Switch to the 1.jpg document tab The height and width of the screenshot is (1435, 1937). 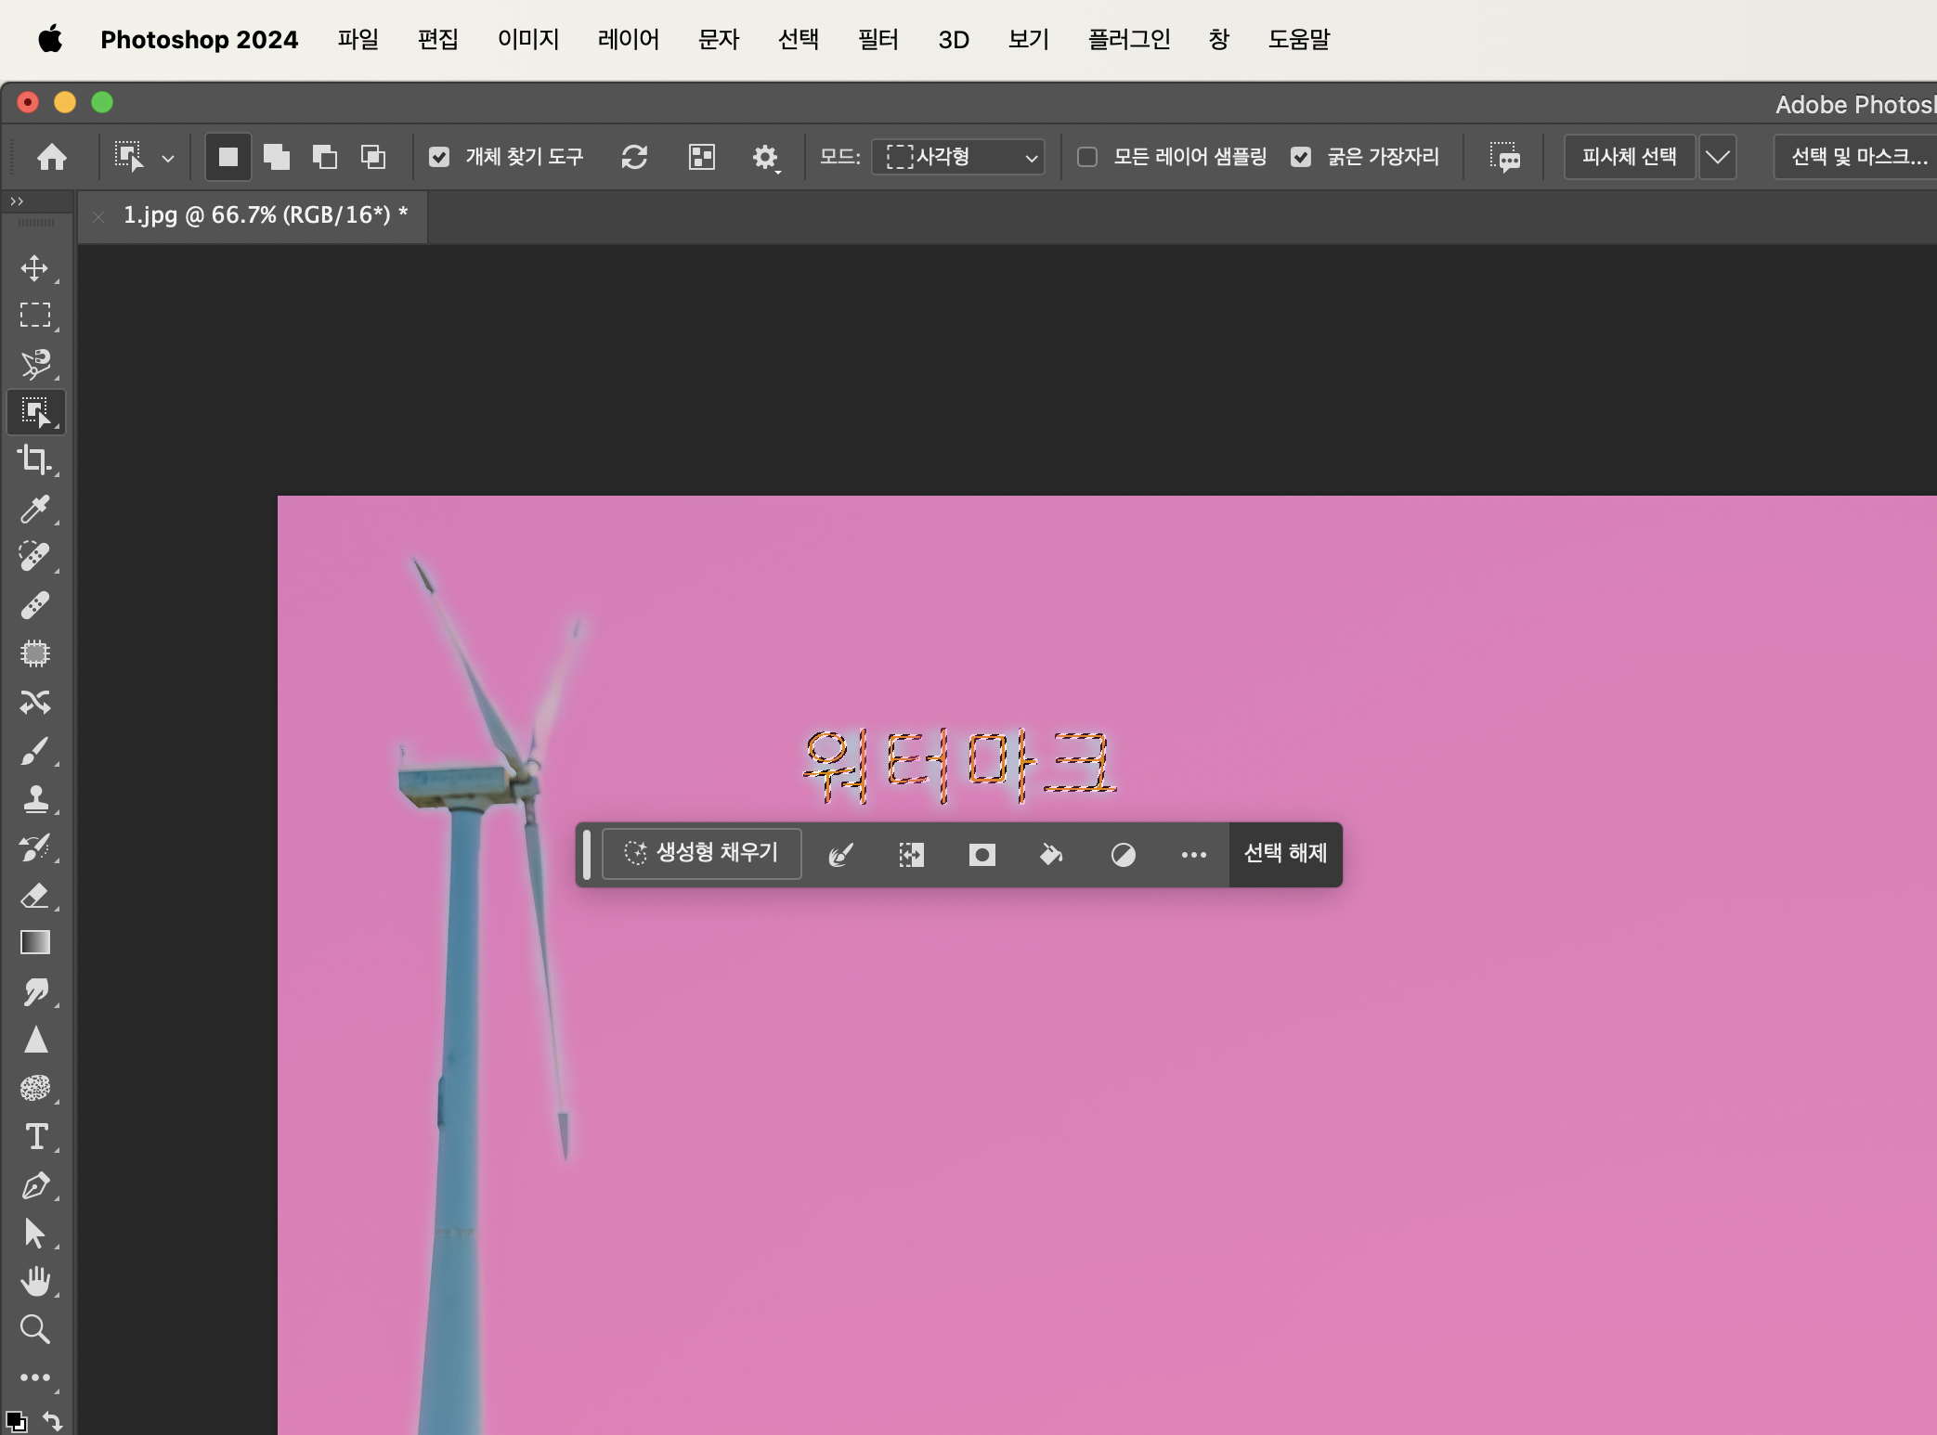[x=265, y=215]
